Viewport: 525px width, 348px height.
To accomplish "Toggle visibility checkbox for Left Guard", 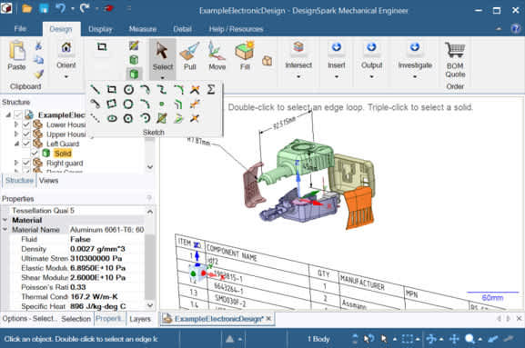I will (x=26, y=144).
